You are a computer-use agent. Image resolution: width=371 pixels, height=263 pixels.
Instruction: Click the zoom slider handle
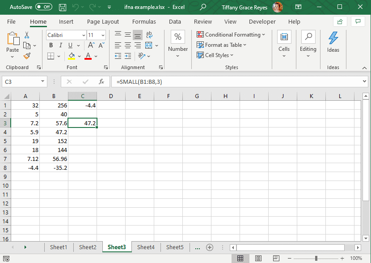316,258
